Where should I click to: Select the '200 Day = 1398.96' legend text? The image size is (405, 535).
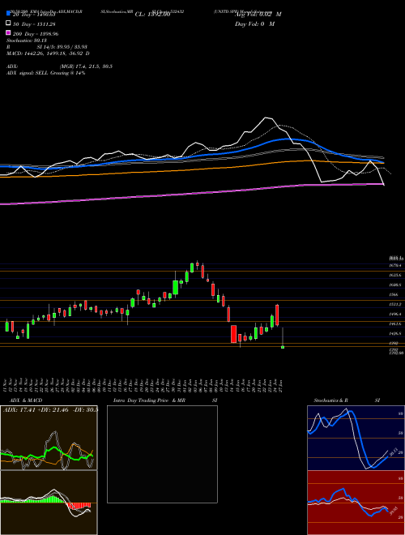tap(36, 34)
